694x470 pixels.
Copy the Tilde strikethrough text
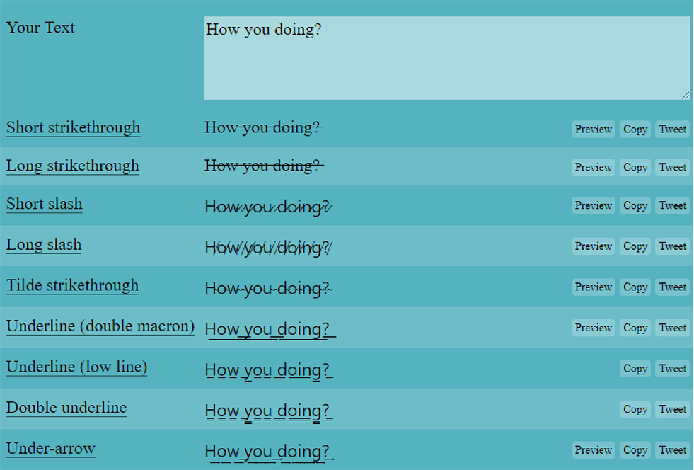(x=635, y=287)
